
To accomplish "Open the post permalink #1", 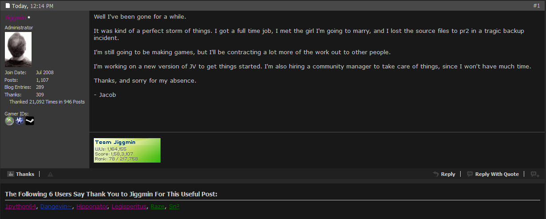I will click(x=536, y=6).
